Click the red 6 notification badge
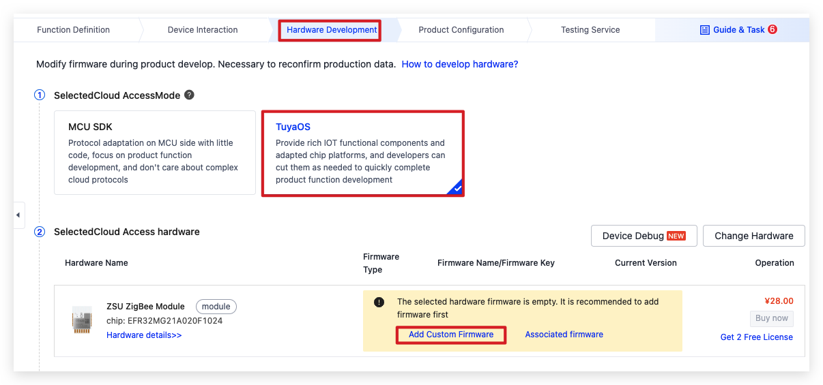Image resolution: width=823 pixels, height=385 pixels. tap(773, 29)
